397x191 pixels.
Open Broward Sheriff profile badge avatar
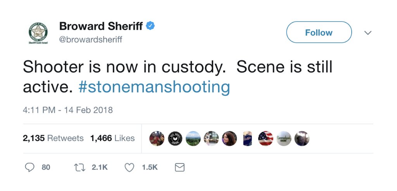(38, 33)
